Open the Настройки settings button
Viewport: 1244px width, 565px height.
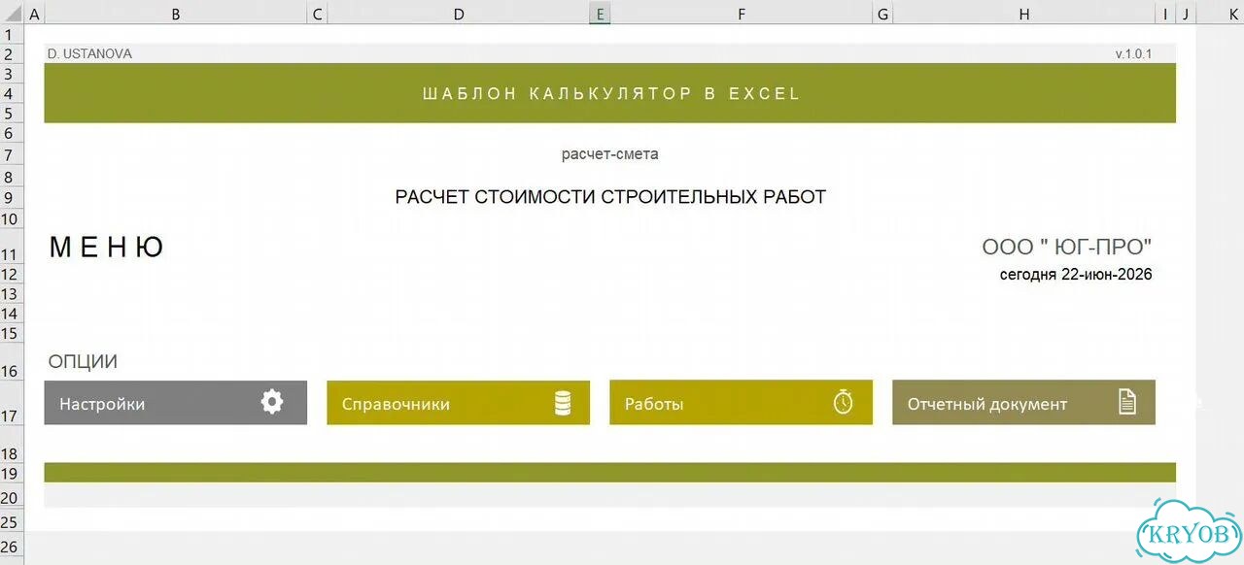pyautogui.click(x=176, y=403)
